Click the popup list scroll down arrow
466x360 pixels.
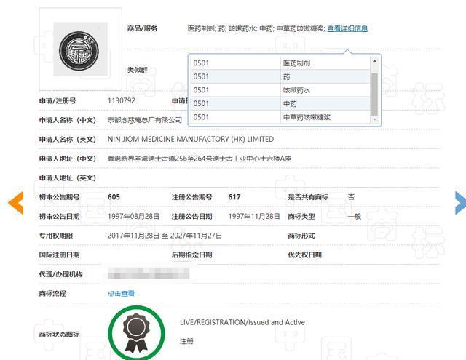(374, 119)
